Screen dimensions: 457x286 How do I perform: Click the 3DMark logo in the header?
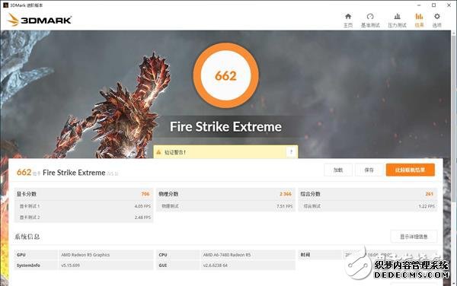click(40, 20)
